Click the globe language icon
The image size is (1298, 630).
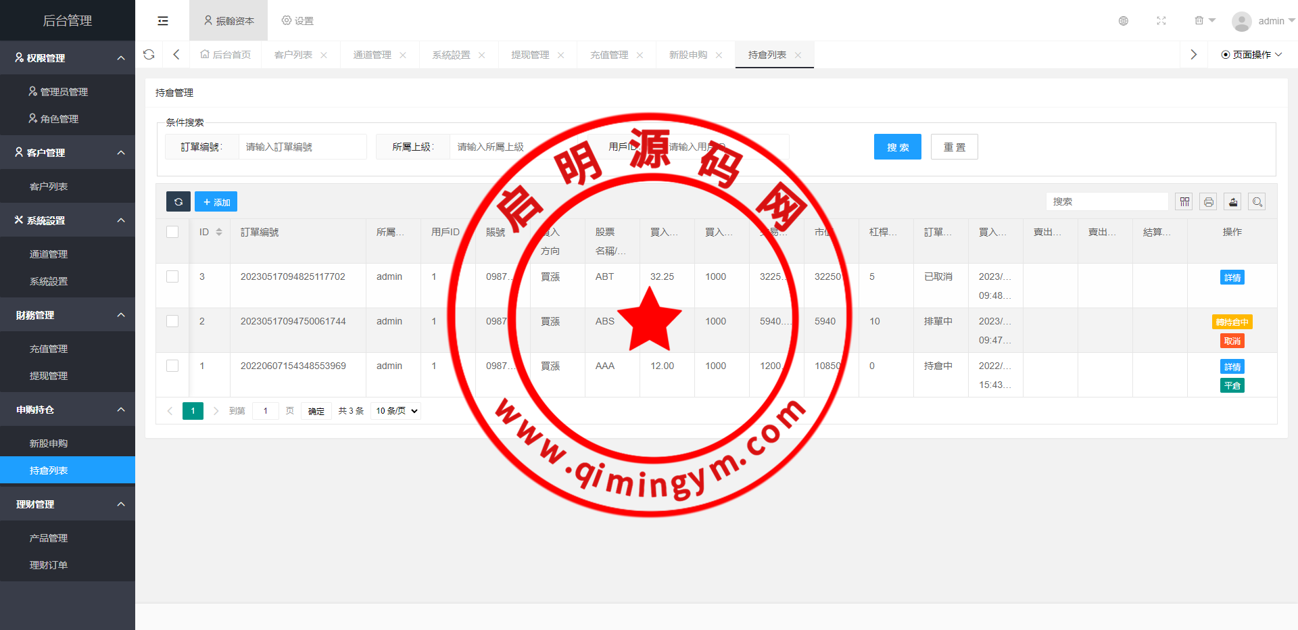pos(1123,21)
